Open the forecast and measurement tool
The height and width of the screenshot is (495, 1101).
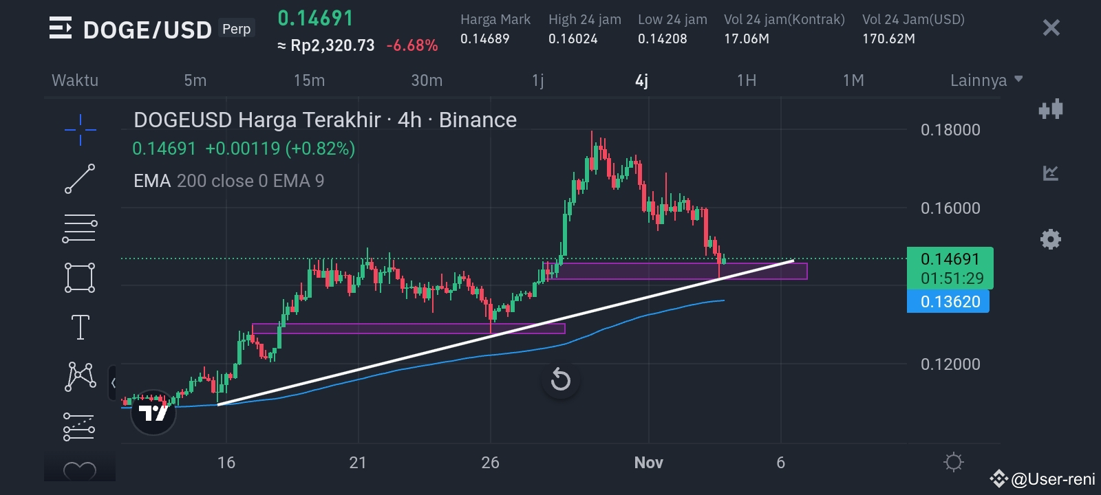point(80,426)
